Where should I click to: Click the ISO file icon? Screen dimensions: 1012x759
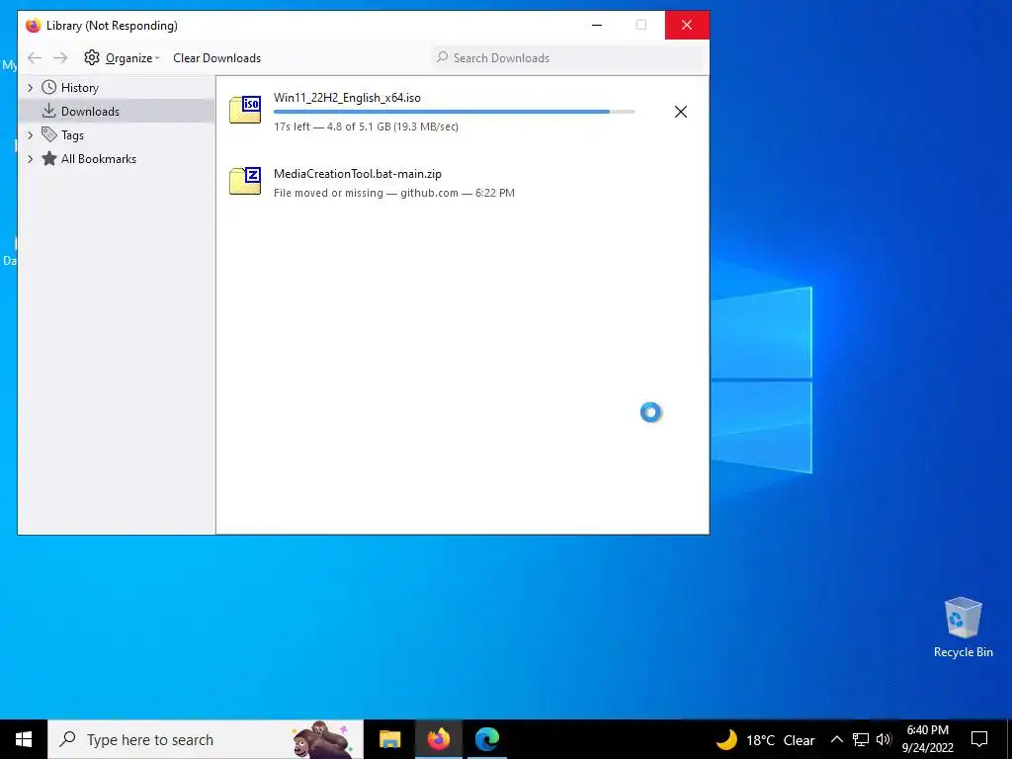(x=245, y=109)
